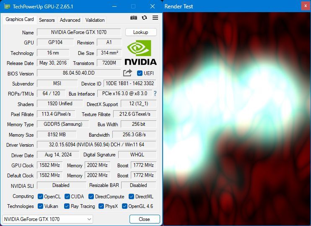This screenshot has width=311, height=226.
Task: Click the Shaders field 1920 Unified
Action: (60, 104)
